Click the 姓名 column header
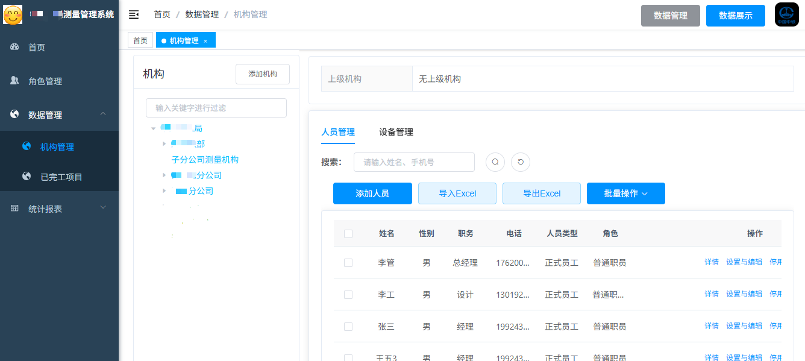805x361 pixels. click(387, 234)
